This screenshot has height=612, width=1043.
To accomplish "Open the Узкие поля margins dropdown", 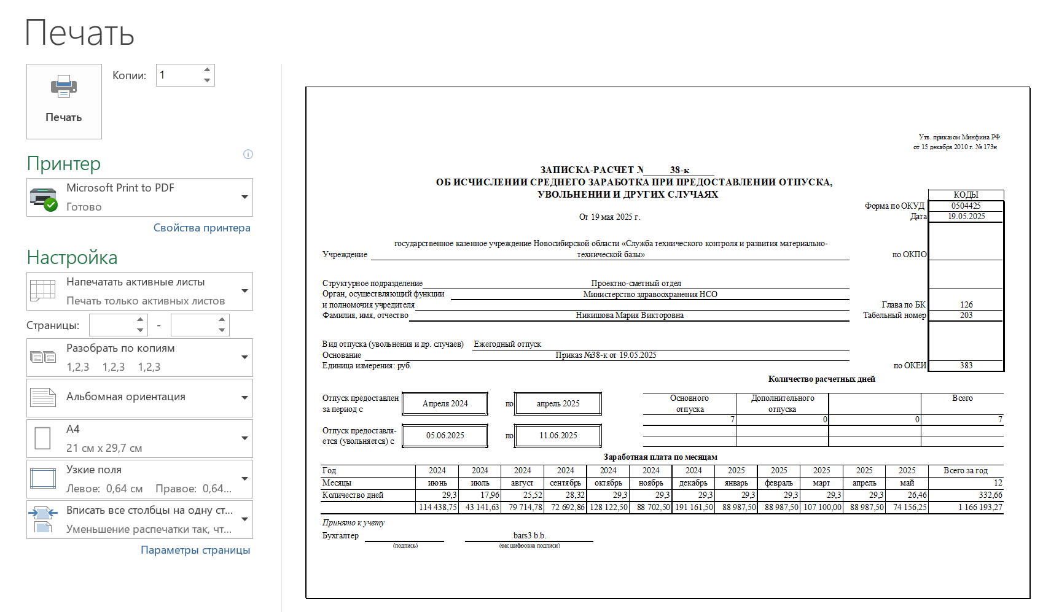I will (x=139, y=479).
